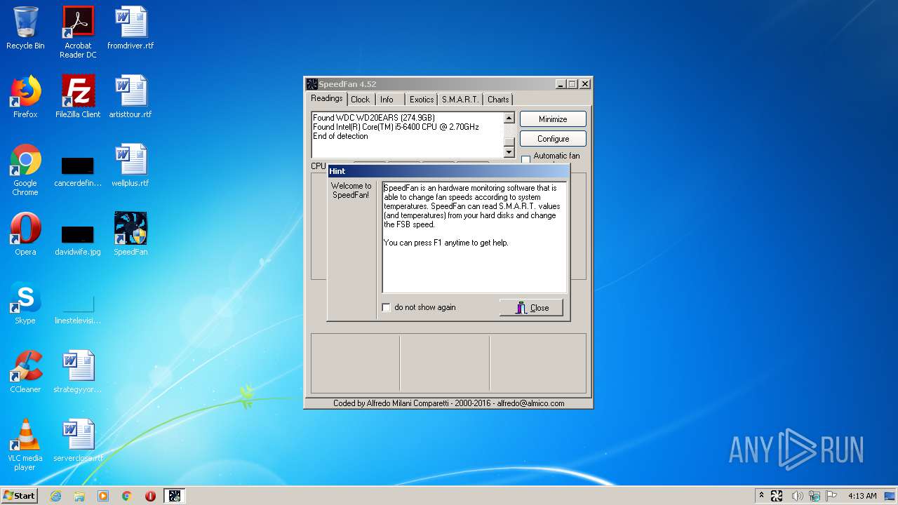898x505 pixels.
Task: Launch Firefox from the desktop
Action: tap(25, 97)
